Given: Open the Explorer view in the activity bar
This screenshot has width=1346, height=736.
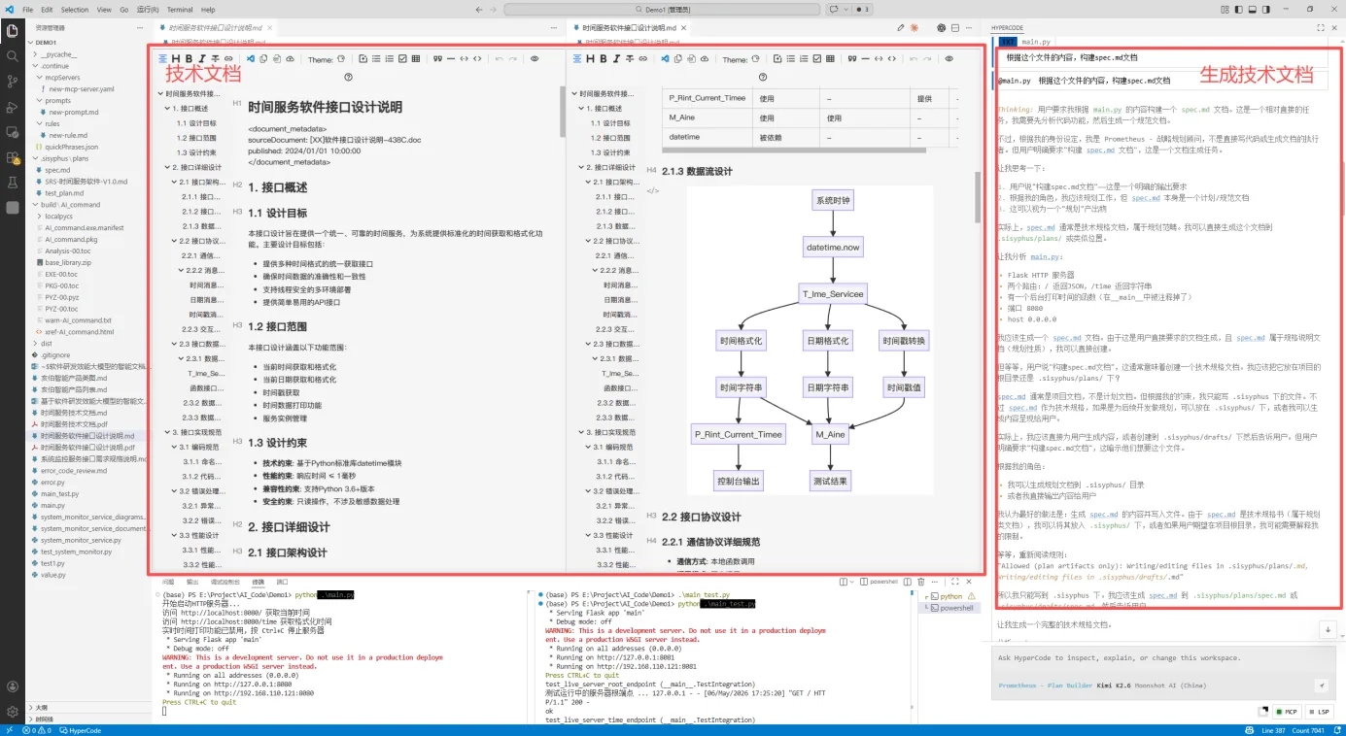Looking at the screenshot, I should (12, 31).
